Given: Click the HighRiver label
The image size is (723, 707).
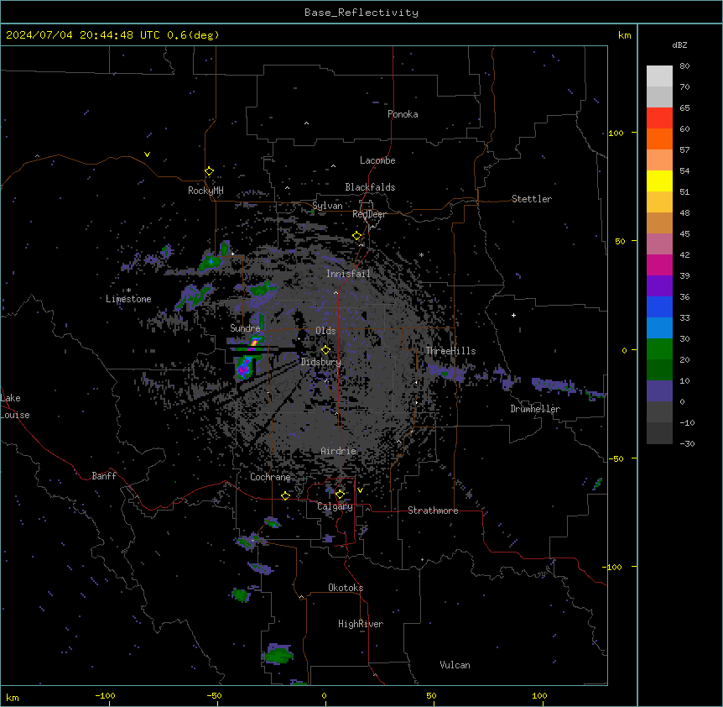Looking at the screenshot, I should 361,624.
